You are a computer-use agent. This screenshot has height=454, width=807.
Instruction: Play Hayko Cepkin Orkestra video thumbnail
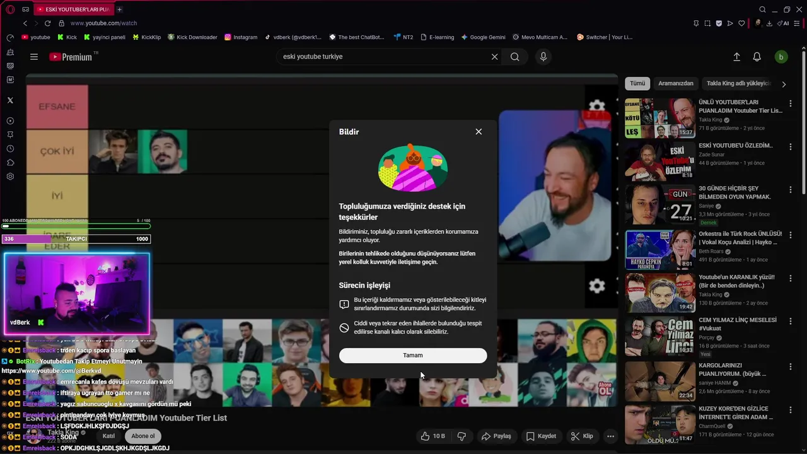660,250
